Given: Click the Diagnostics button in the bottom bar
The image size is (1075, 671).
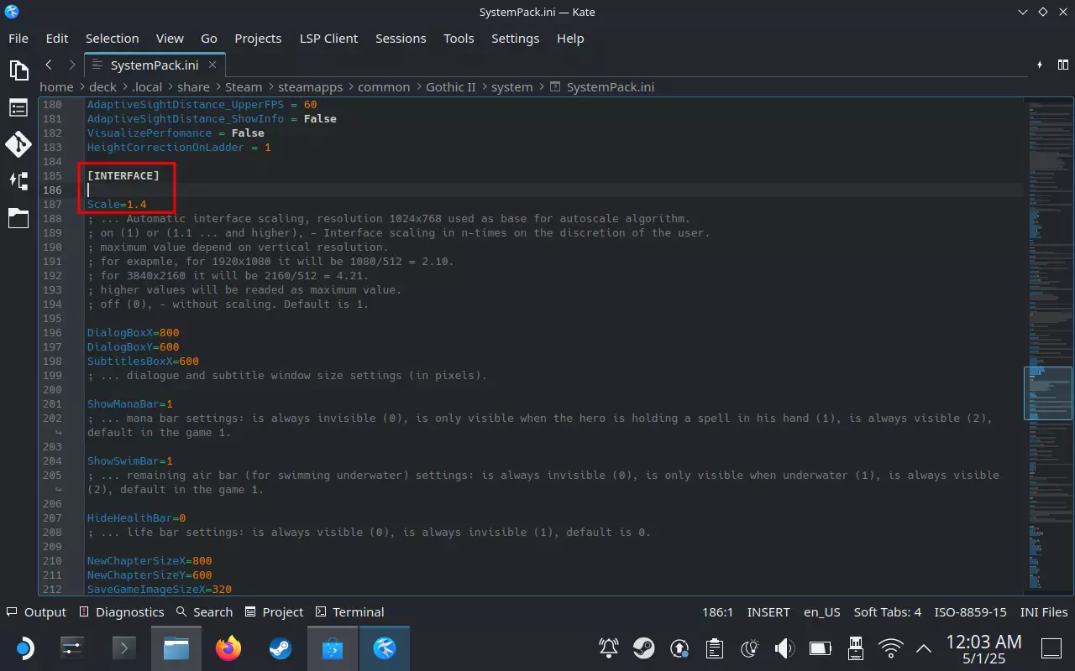Looking at the screenshot, I should coord(121,612).
